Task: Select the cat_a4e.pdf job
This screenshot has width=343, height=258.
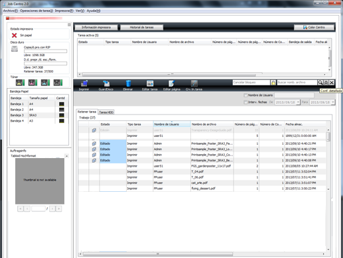Action: tap(202, 183)
